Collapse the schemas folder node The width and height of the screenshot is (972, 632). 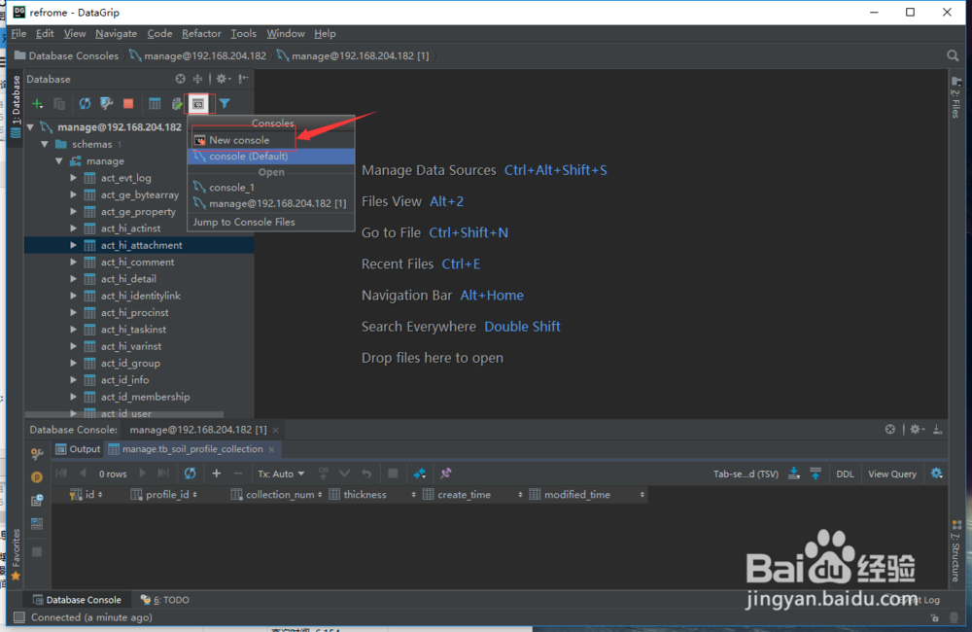coord(45,144)
